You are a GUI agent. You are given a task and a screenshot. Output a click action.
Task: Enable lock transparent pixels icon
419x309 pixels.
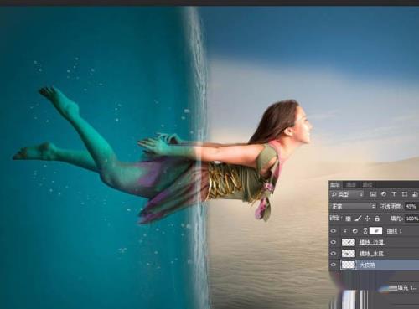[349, 219]
